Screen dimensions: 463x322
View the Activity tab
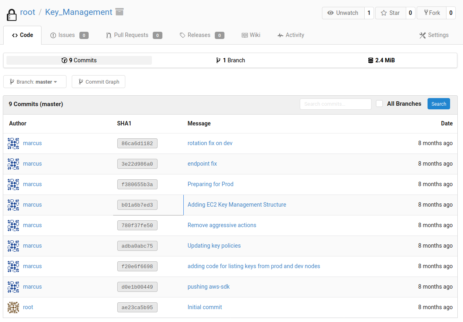(291, 35)
